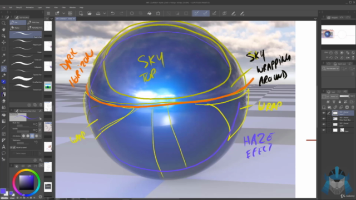Viewport: 356px width, 200px height.
Task: Click the layer opacity slider
Action: pos(344,96)
